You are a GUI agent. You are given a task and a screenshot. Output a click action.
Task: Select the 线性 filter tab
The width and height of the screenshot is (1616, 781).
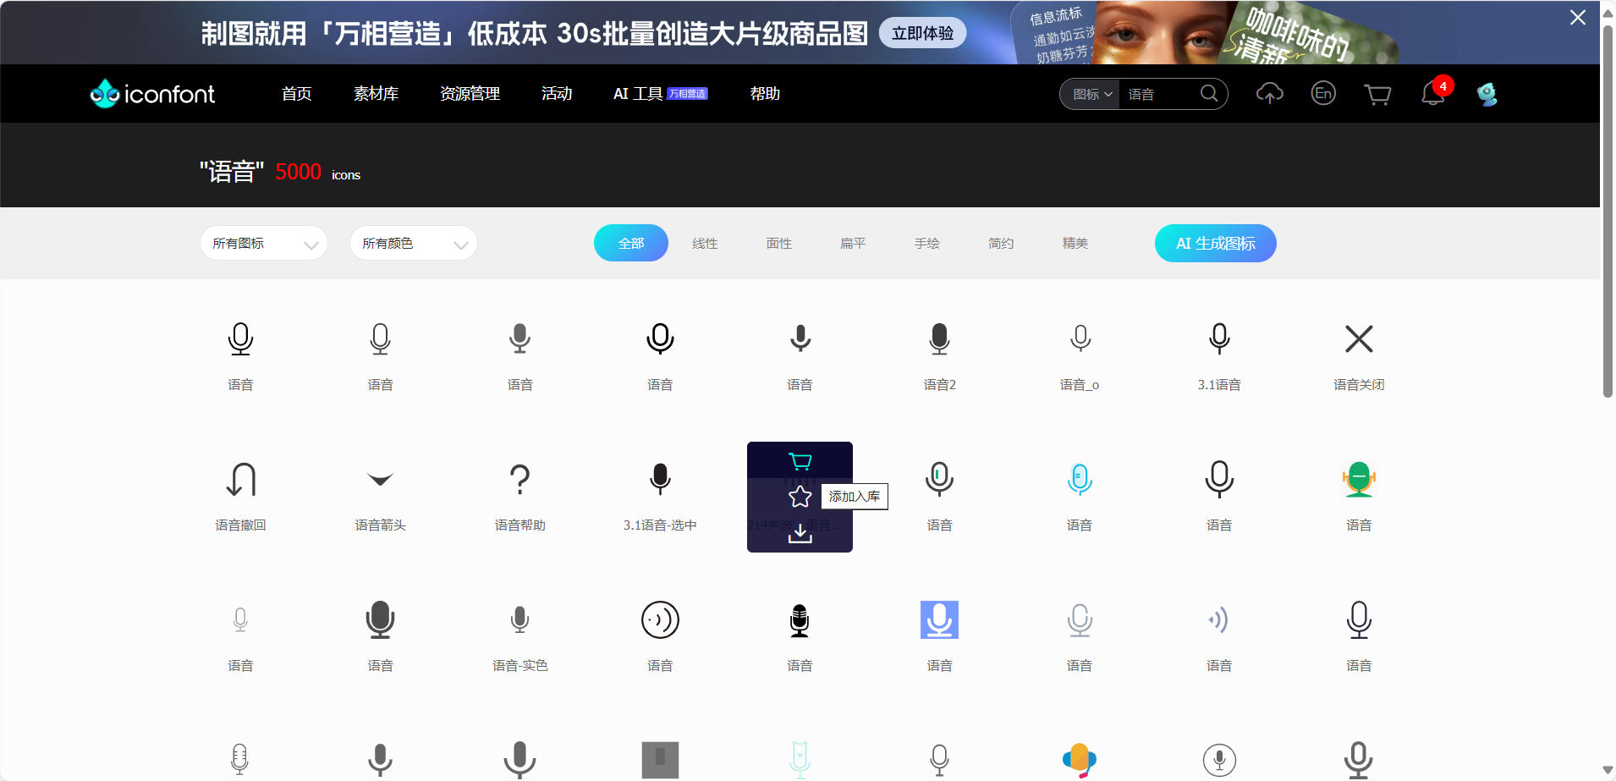tap(705, 244)
